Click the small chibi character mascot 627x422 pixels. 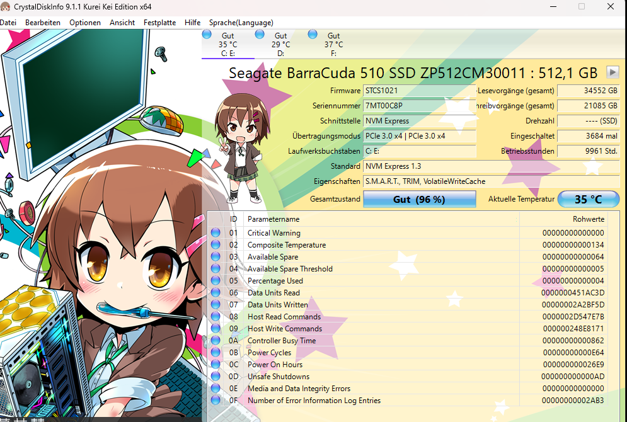241,149
